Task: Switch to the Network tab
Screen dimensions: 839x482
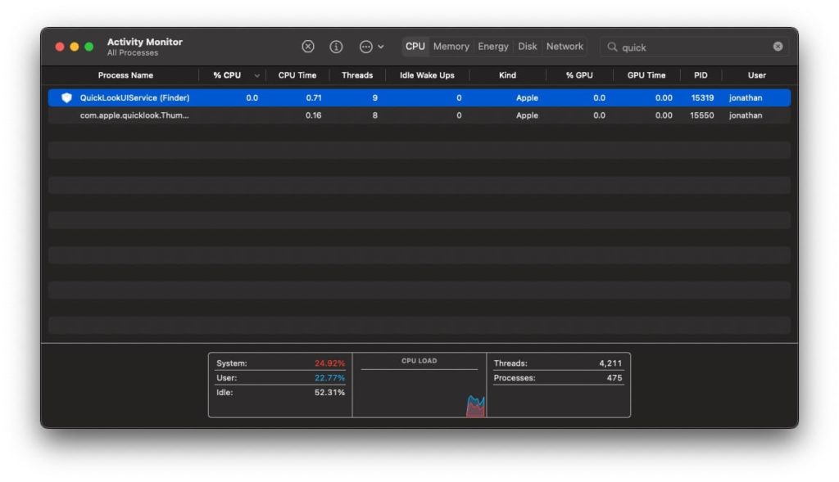Action: point(565,47)
